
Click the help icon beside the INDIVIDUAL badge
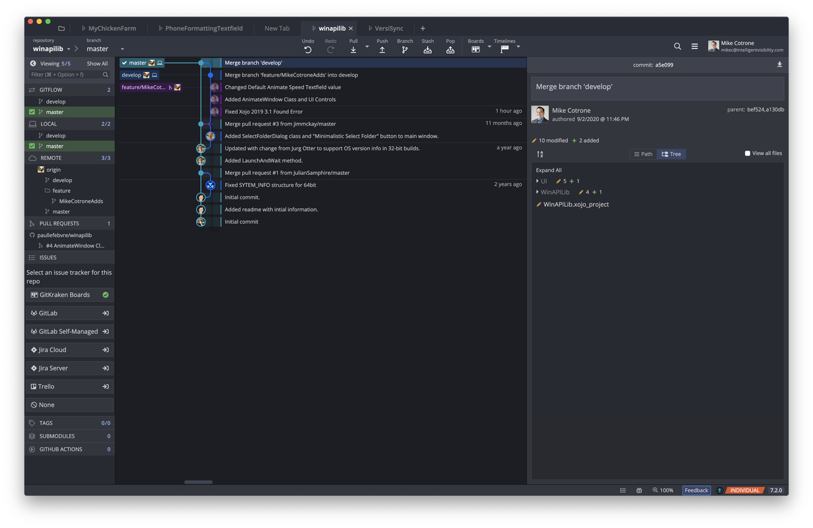719,490
